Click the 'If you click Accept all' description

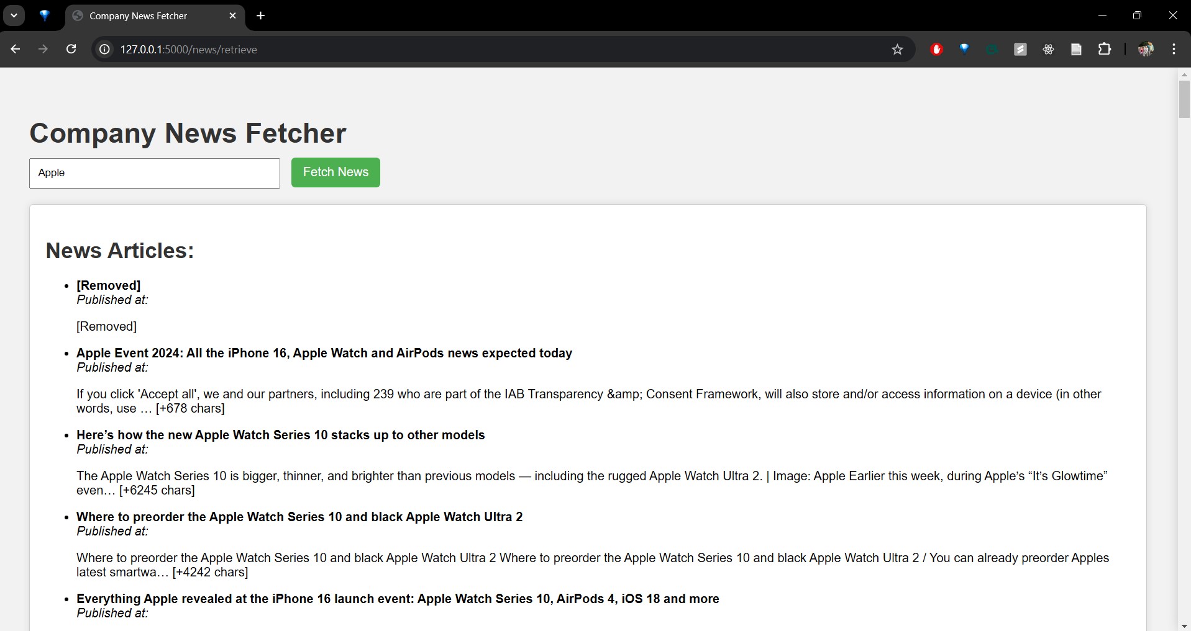coord(589,401)
